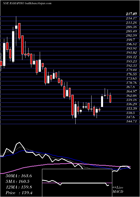The image size is (140, 197).
Task: Click the 144.71 price axis label
Action: [x=132, y=122]
